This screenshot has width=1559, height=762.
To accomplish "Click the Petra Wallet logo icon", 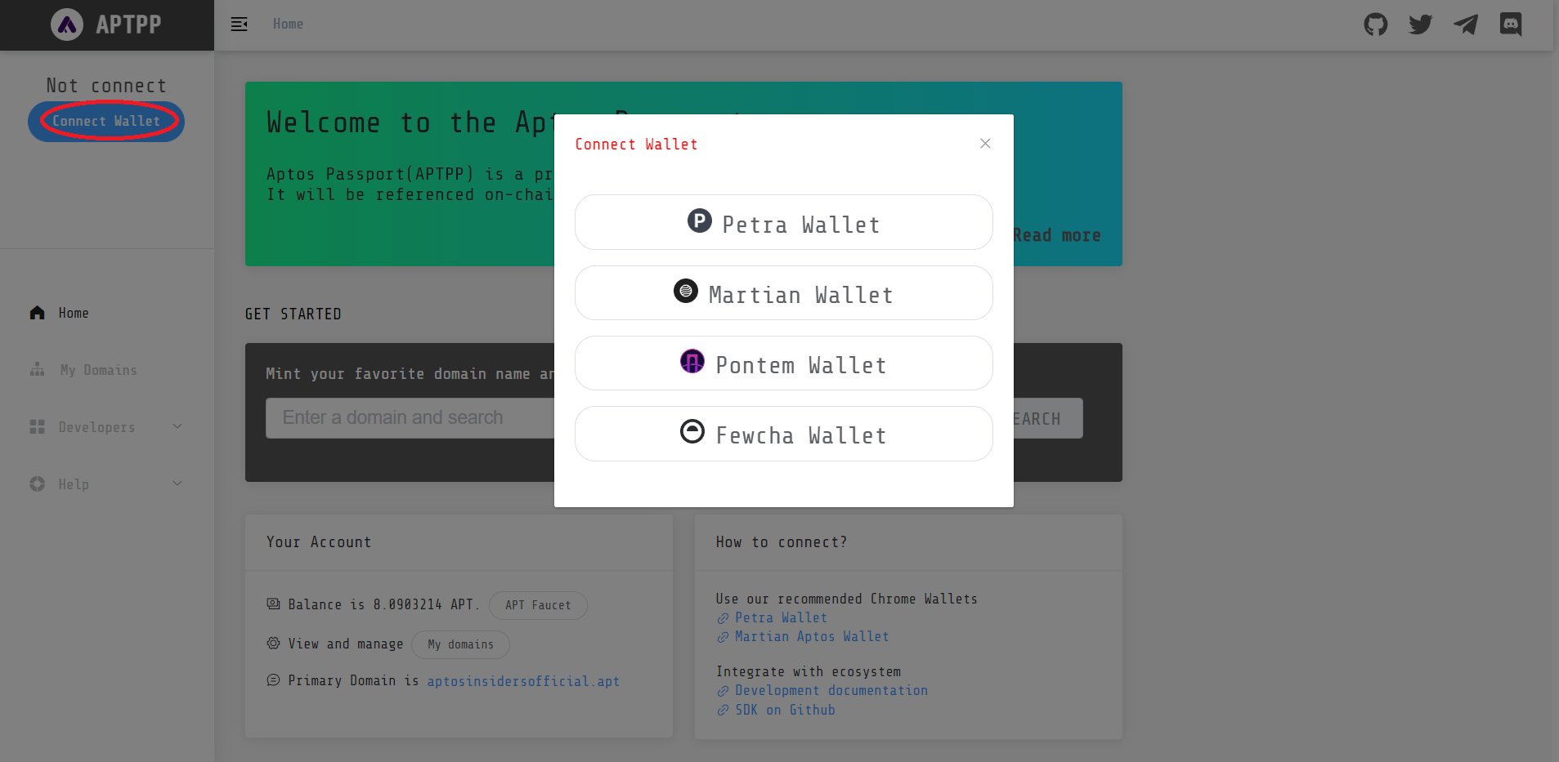I will [x=700, y=221].
